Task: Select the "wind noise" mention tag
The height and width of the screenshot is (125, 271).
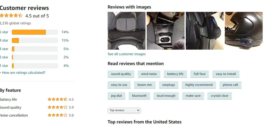Action: (149, 74)
